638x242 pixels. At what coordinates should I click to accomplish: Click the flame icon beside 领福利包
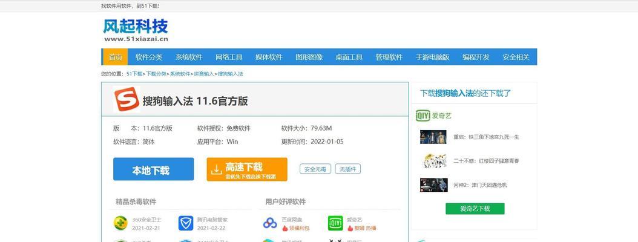(285, 228)
